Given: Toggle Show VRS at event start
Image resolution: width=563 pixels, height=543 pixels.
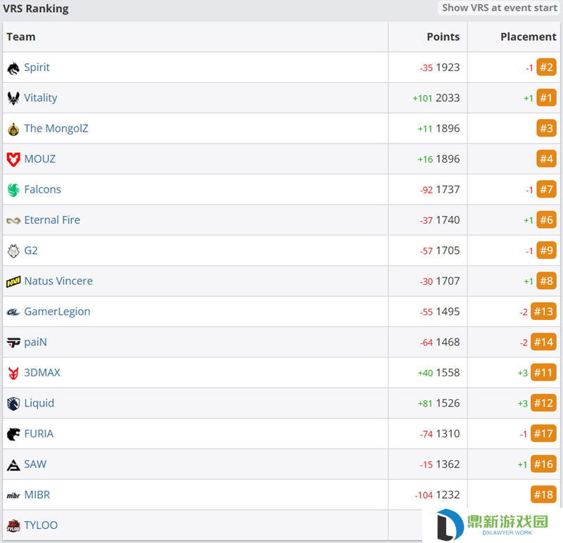Looking at the screenshot, I should pyautogui.click(x=499, y=8).
